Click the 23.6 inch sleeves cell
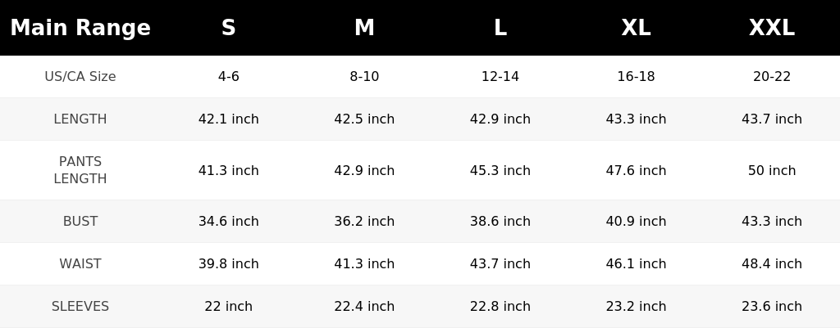Image resolution: width=840 pixels, height=328 pixels. click(772, 307)
